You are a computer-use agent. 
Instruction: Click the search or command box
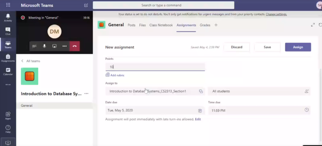[x=164, y=5]
